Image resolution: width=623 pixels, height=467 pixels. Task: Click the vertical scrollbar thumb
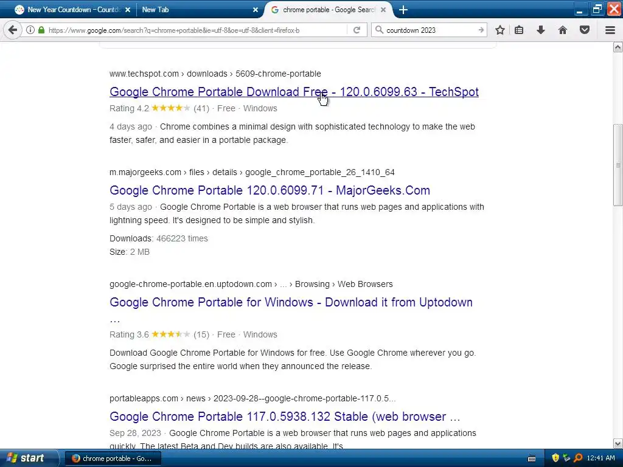pos(618,165)
